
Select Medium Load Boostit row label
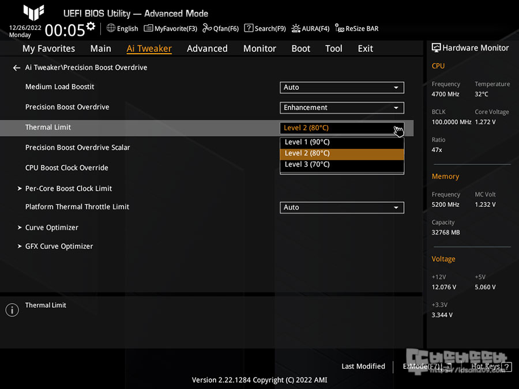[59, 86]
